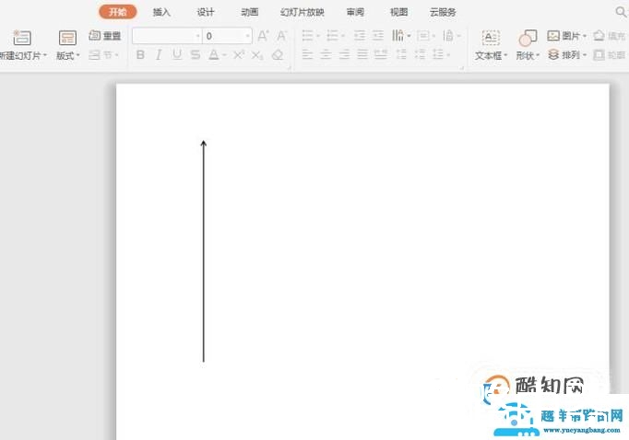This screenshot has height=440, width=629.
Task: Toggle Underline formatting
Action: 177,55
